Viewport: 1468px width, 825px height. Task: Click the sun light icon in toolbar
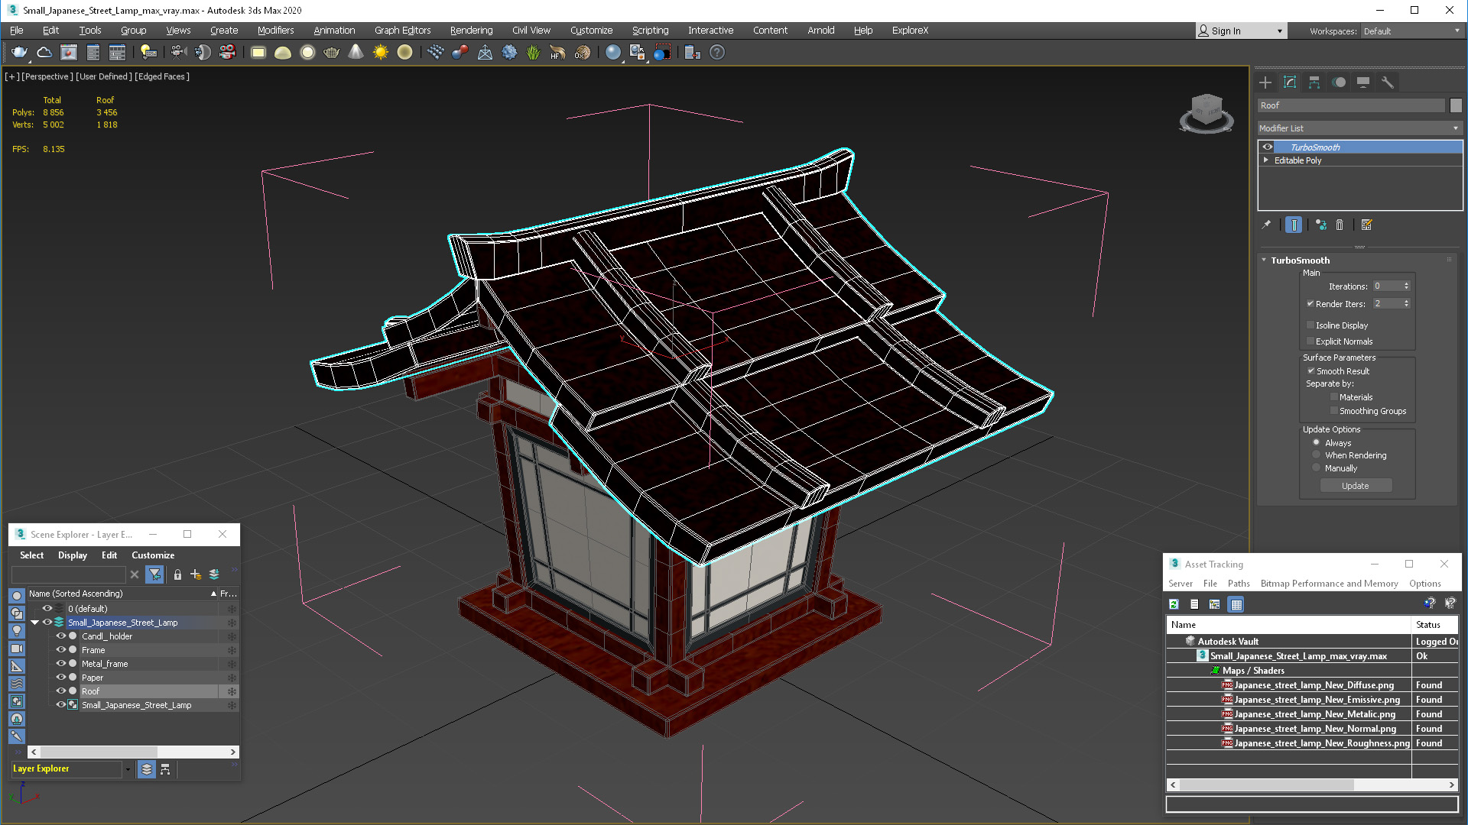(380, 53)
